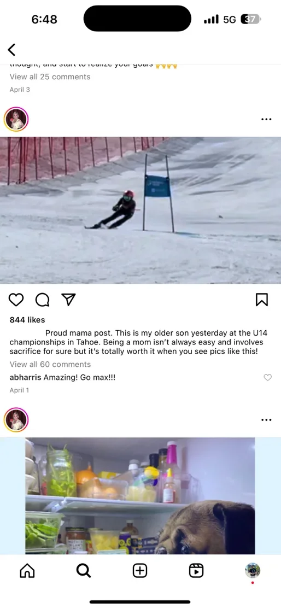Create a new post with the plus icon
The width and height of the screenshot is (281, 609).
click(140, 571)
